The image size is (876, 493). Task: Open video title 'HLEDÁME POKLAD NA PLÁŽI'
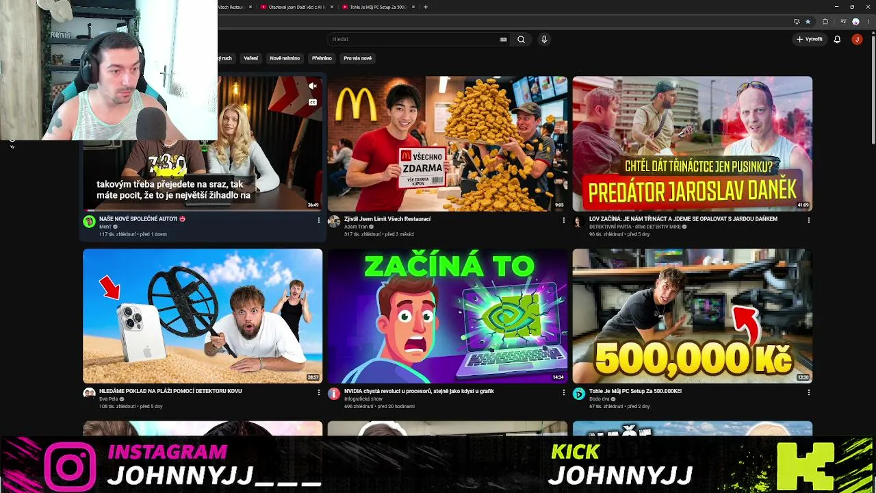pyautogui.click(x=170, y=391)
